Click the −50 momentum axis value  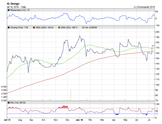[157, 25]
